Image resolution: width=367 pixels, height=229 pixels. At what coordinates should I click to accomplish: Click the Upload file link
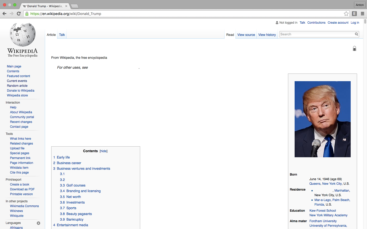[x=17, y=148]
